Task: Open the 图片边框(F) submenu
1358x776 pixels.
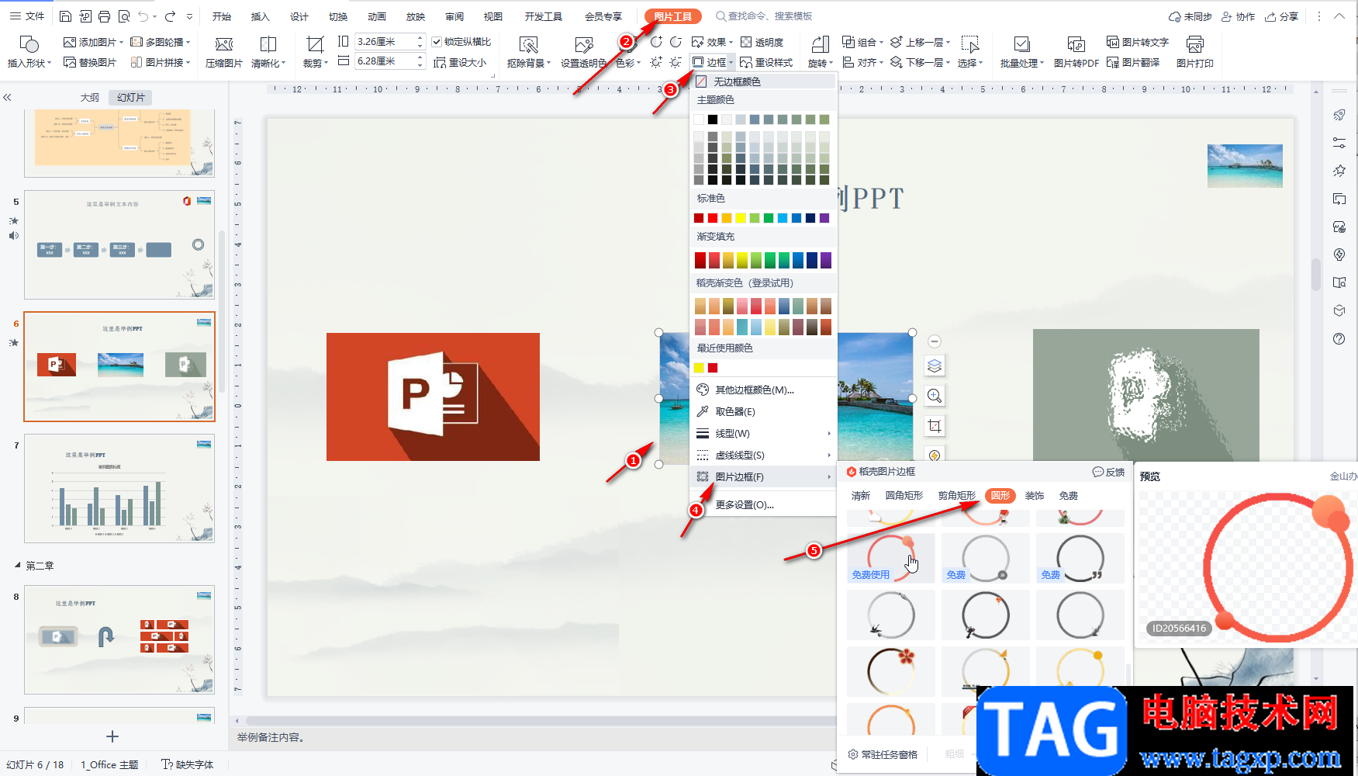Action: tap(763, 476)
